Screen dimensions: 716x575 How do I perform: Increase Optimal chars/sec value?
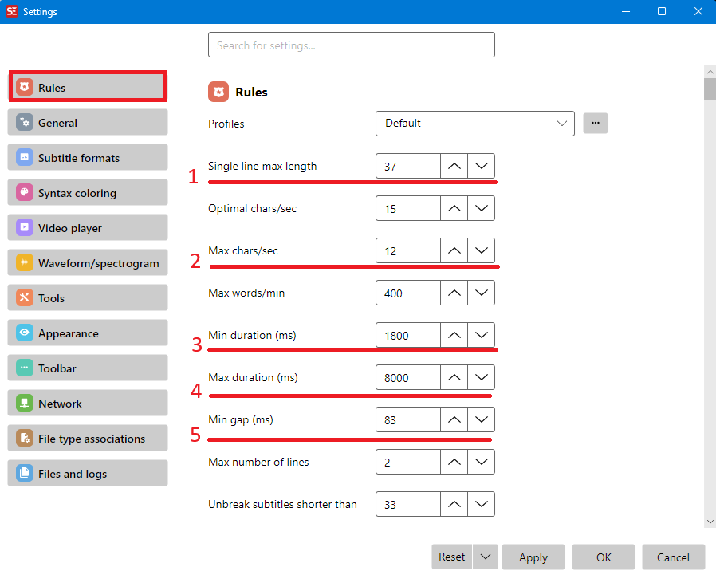[454, 208]
